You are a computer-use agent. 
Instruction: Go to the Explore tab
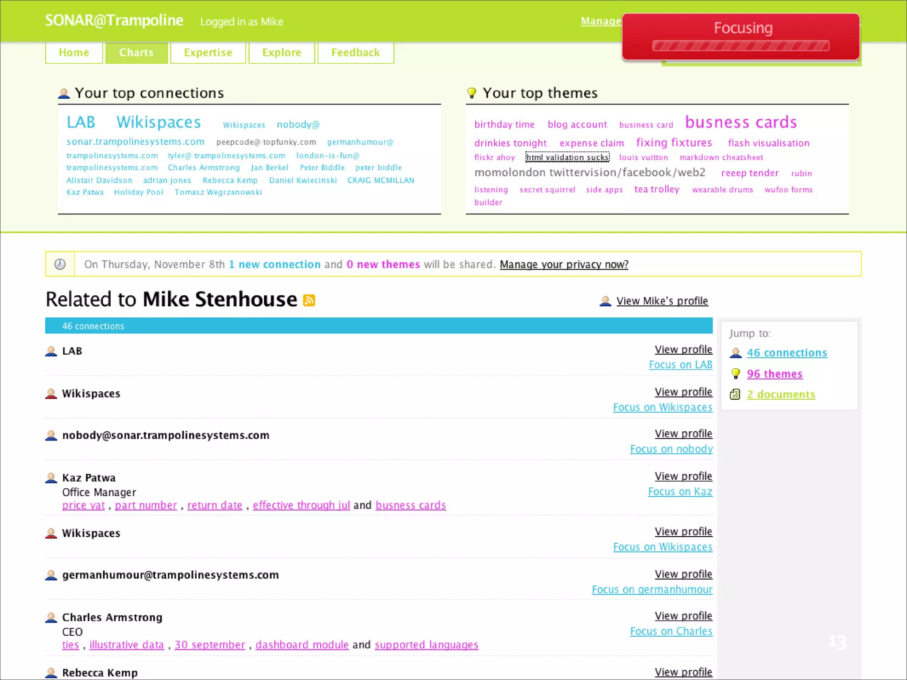[282, 53]
